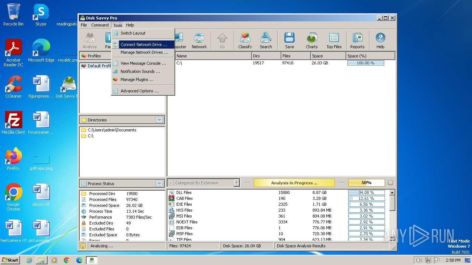Click the Process Time clock icon
This screenshot has width=472, height=265.
tap(83, 211)
